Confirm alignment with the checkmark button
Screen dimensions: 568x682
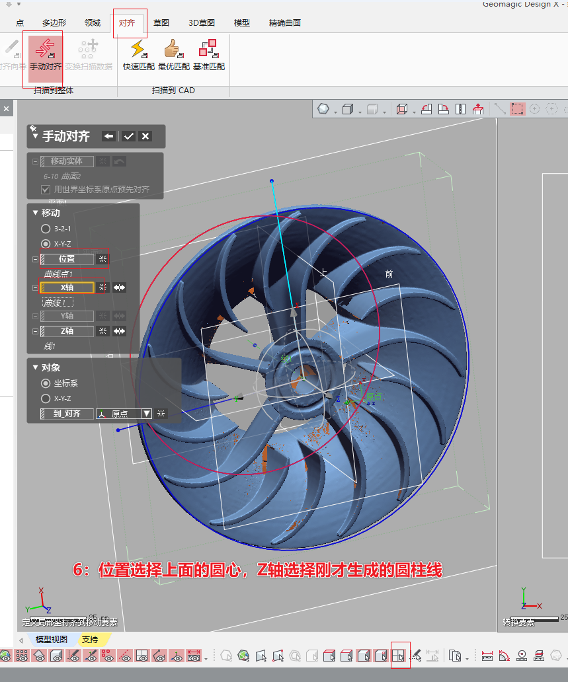[128, 135]
